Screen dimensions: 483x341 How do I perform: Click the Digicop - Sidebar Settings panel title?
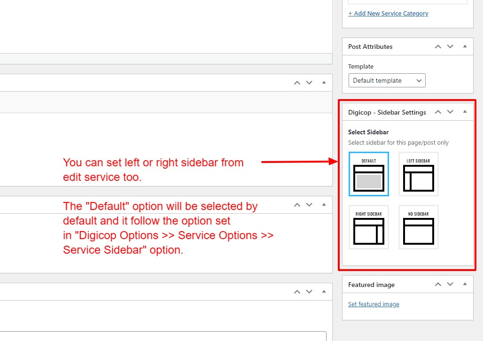point(387,113)
